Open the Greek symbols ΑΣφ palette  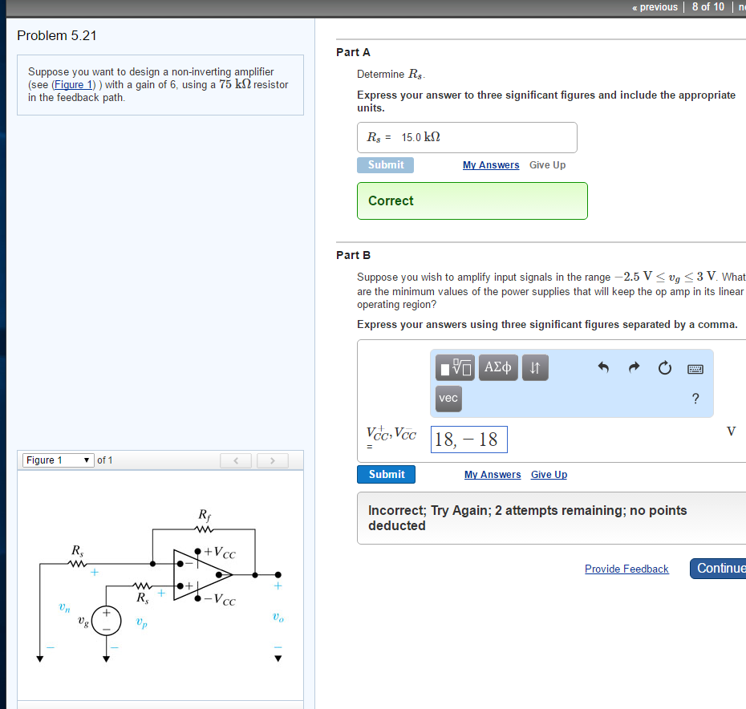(x=499, y=368)
